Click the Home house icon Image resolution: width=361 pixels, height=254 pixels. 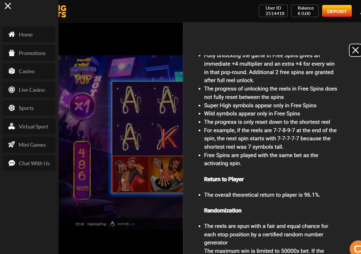[12, 34]
